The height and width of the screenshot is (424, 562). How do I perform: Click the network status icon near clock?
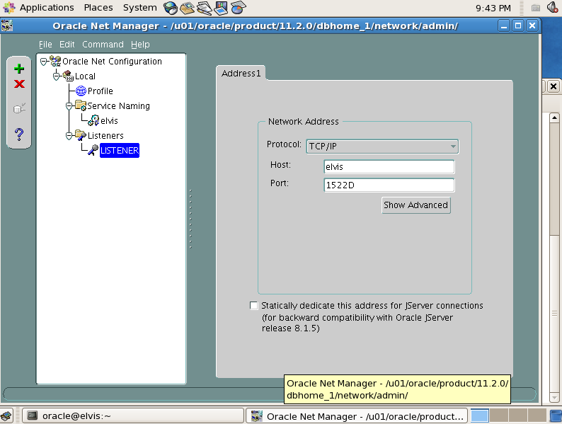(536, 8)
